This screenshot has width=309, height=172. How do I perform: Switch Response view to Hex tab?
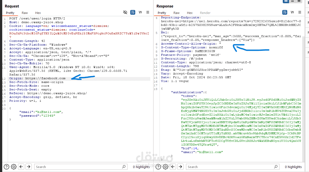click(x=190, y=13)
